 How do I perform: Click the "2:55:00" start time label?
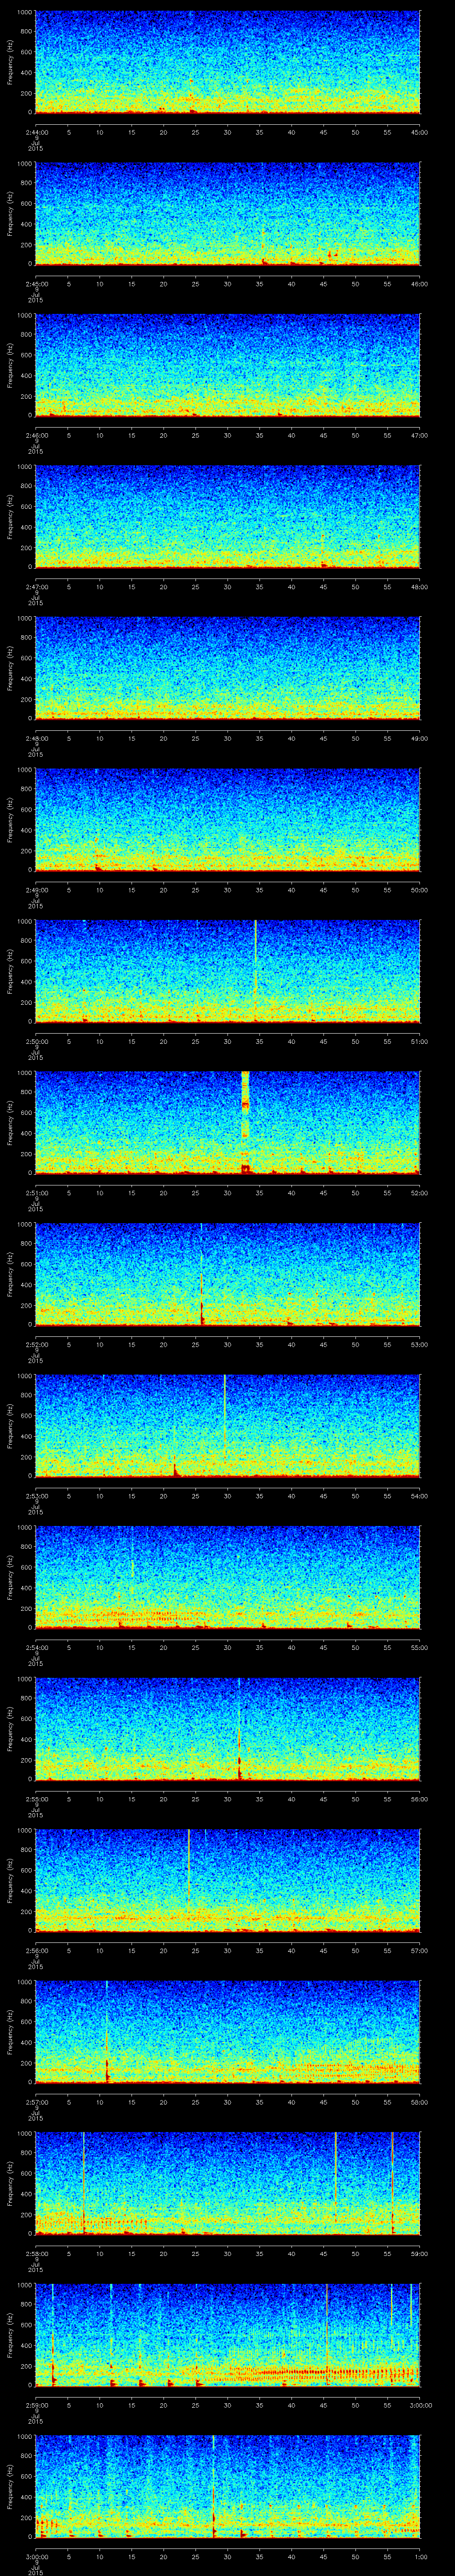coord(36,1799)
